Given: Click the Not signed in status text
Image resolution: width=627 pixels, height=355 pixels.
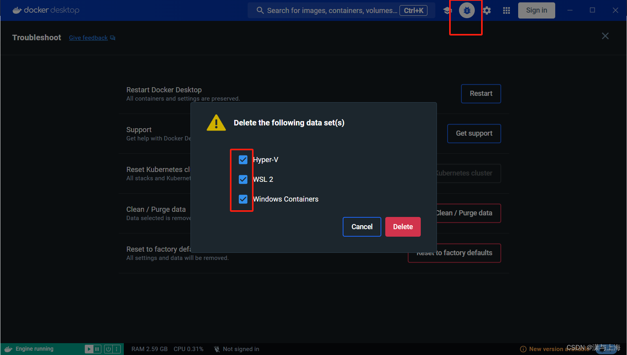Looking at the screenshot, I should [241, 349].
